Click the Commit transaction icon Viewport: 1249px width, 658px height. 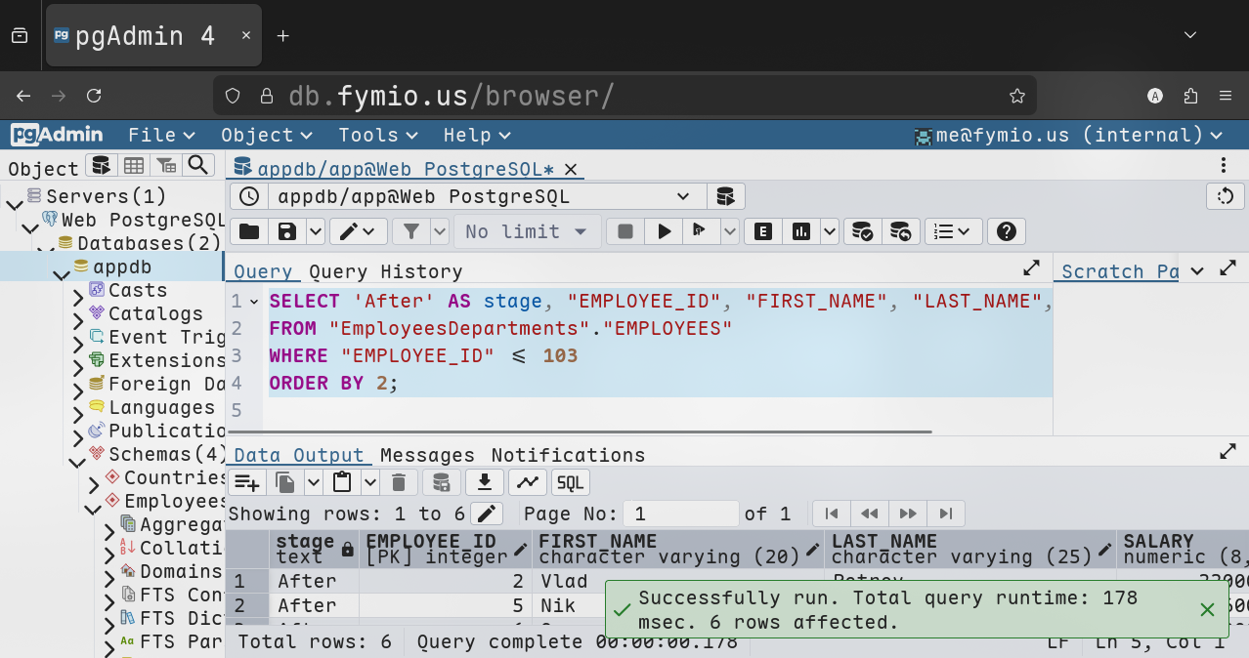pos(862,231)
